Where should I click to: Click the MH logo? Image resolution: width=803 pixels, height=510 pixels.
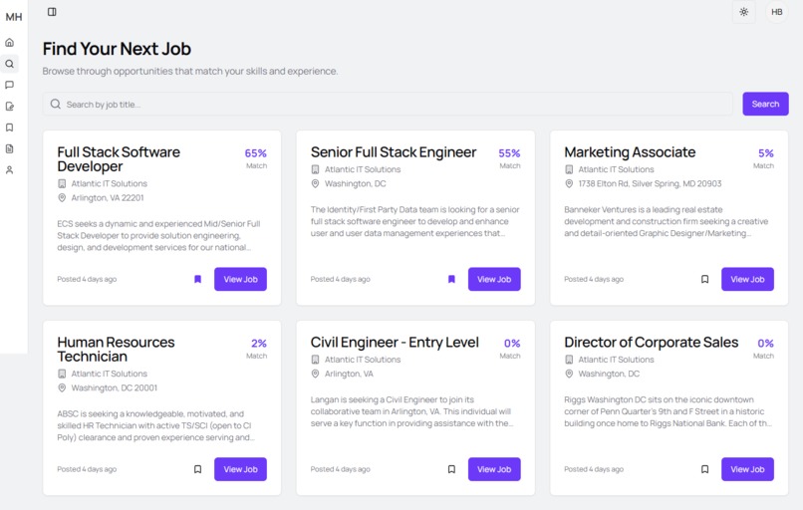(x=14, y=17)
